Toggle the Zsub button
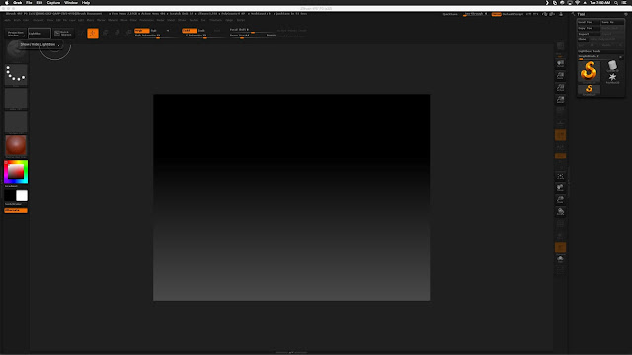The height and width of the screenshot is (355, 632). click(201, 31)
